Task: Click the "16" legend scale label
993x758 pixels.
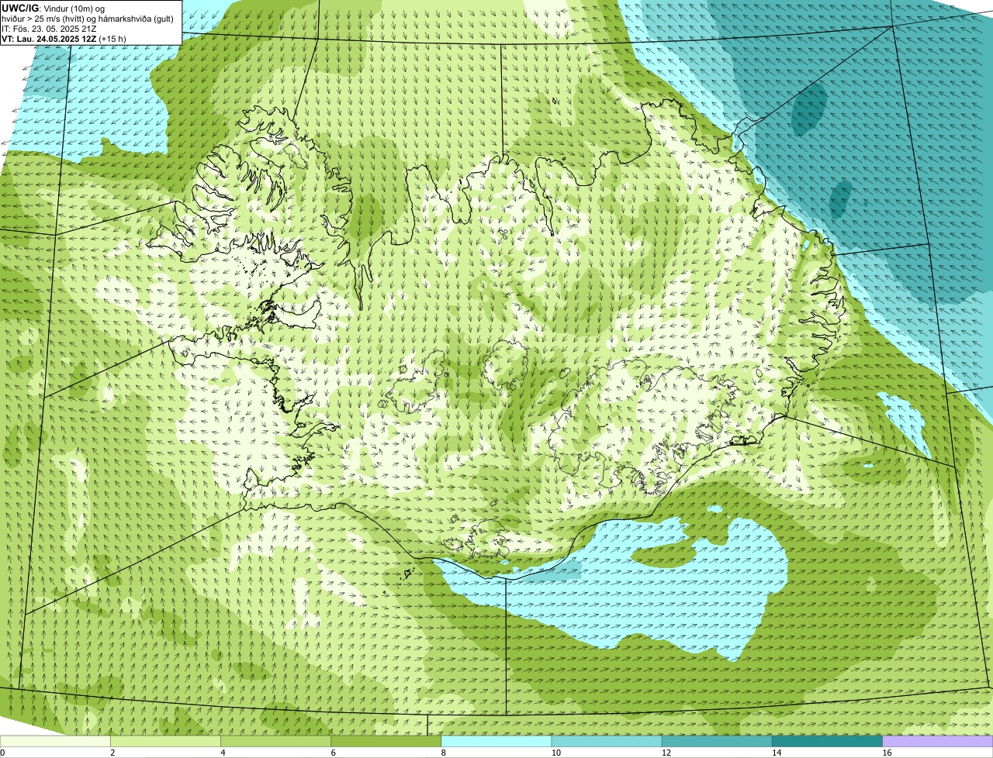Action: (x=887, y=753)
